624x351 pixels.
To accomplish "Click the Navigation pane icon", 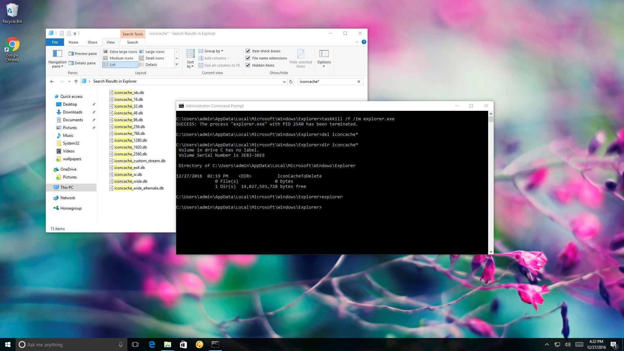I will tap(57, 53).
